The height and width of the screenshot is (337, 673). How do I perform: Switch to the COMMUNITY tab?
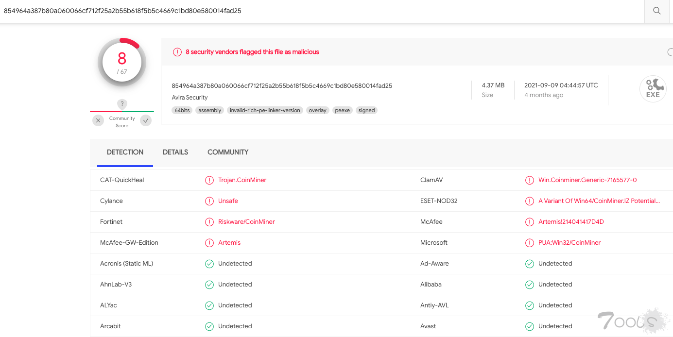[228, 152]
